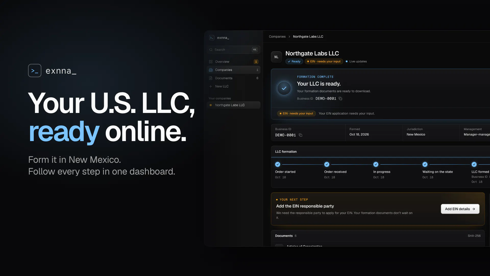Click EIN needs your input badge in banner
Image resolution: width=490 pixels, height=276 pixels.
point(296,113)
